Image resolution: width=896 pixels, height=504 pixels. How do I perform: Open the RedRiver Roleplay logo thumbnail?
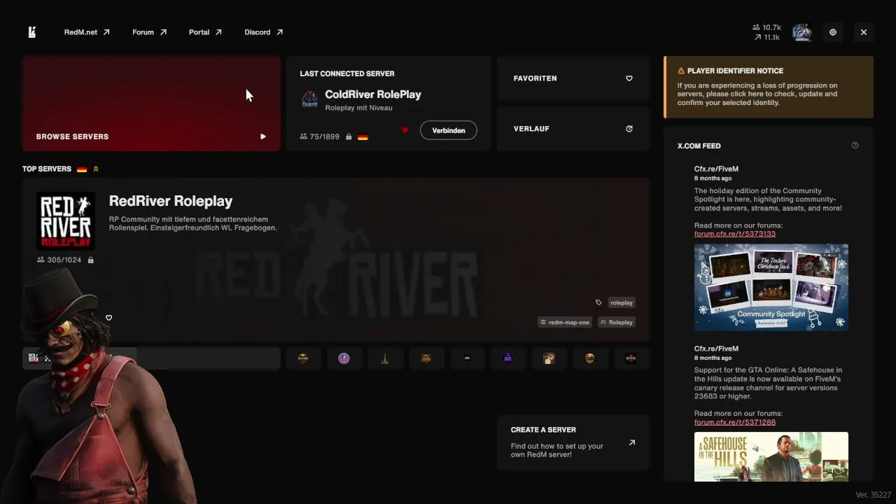(x=66, y=221)
